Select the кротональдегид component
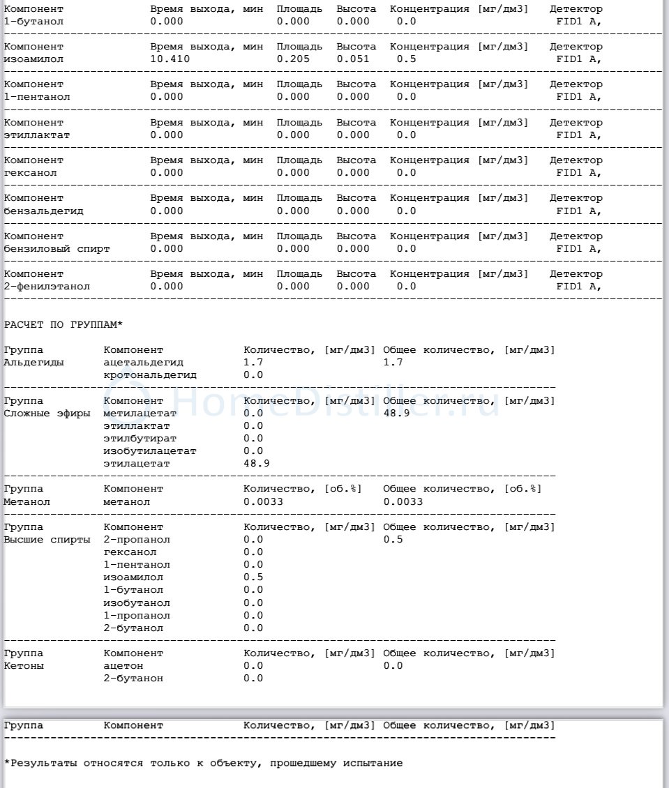Image resolution: width=669 pixels, height=788 pixels. pos(150,375)
